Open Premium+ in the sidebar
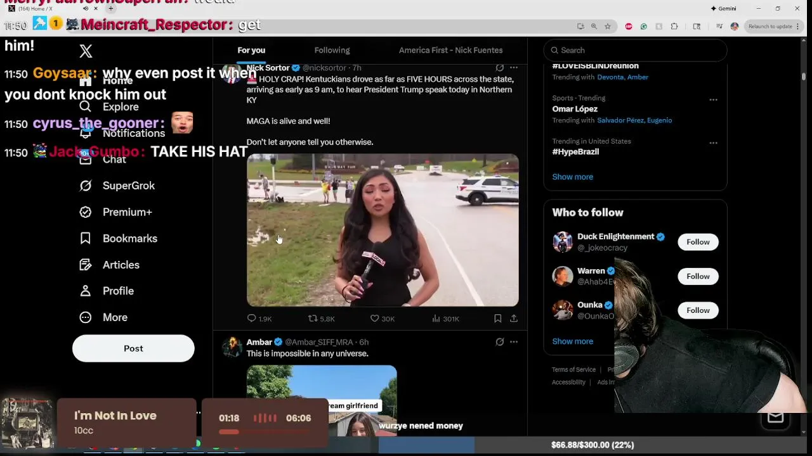This screenshot has width=812, height=456. [115, 212]
